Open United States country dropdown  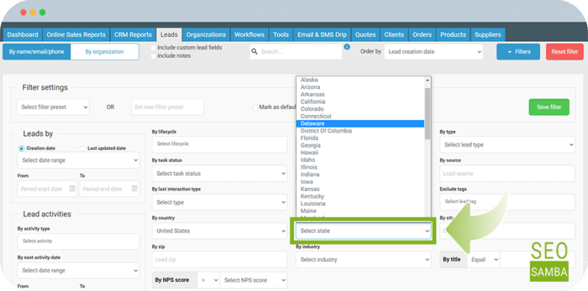[x=220, y=231]
